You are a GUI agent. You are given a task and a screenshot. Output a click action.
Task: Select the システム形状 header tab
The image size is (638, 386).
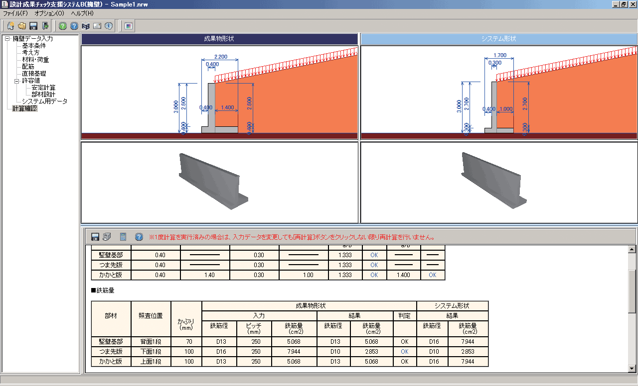click(498, 39)
